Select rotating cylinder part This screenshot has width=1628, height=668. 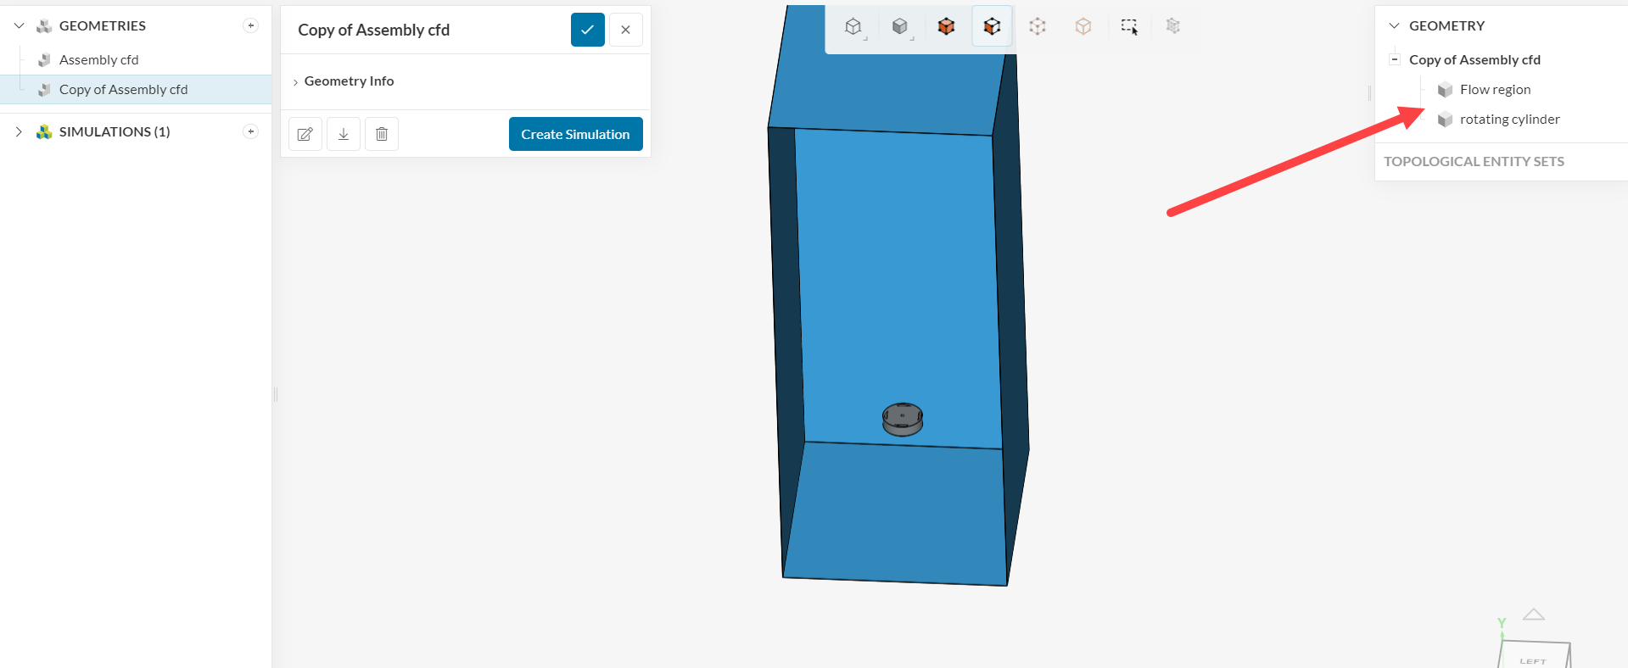[1509, 120]
